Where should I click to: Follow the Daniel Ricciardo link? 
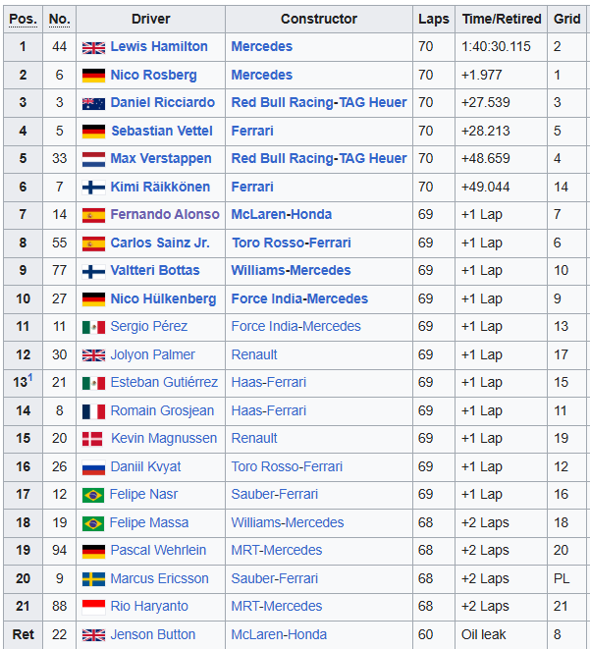[x=163, y=102]
